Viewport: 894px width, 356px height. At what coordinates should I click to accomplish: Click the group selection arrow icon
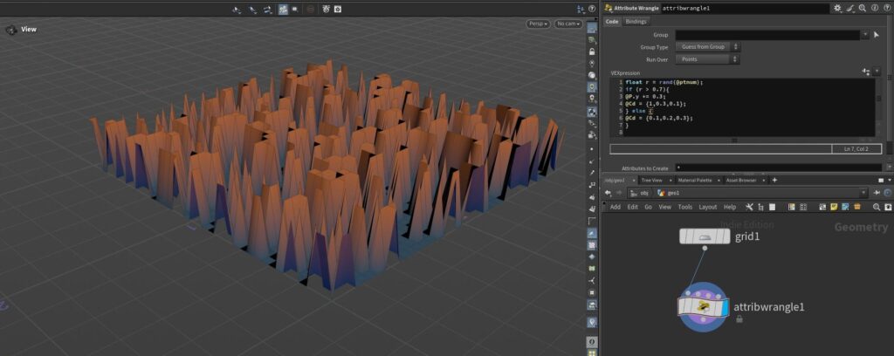click(877, 35)
